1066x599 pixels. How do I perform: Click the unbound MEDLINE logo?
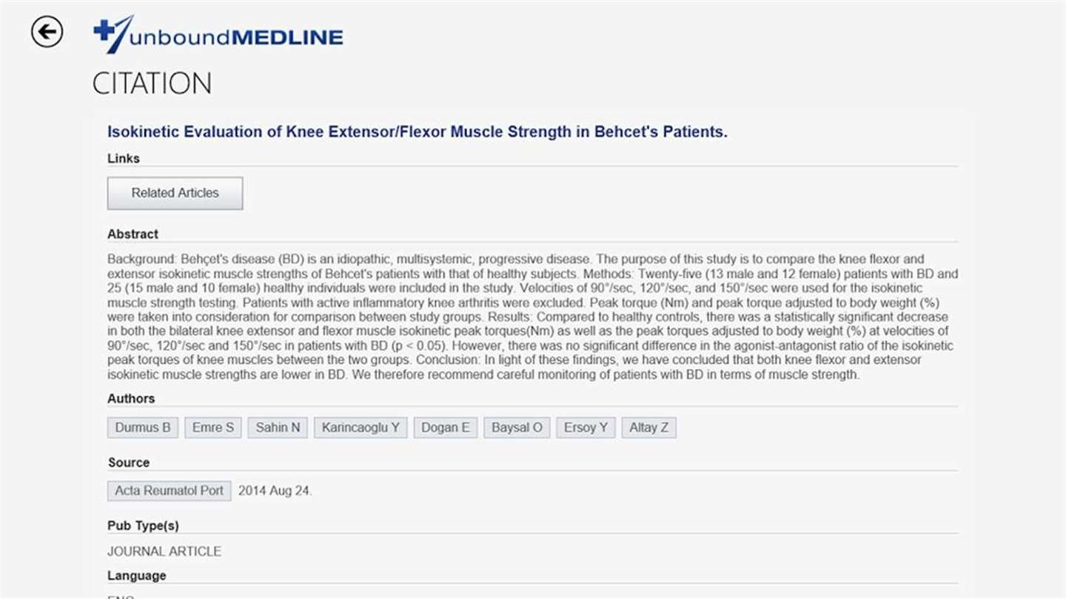(x=218, y=35)
